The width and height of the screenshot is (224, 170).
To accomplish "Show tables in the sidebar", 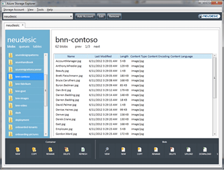I will [x=37, y=47].
